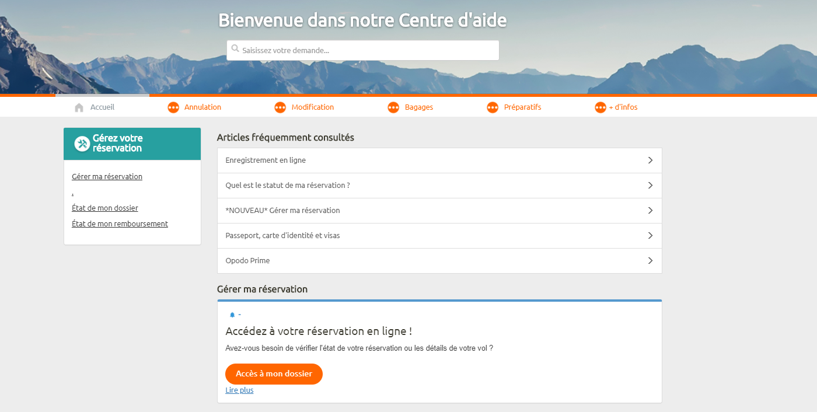Click the magnifier icon in search box
Screen dimensions: 817x412
click(x=235, y=49)
